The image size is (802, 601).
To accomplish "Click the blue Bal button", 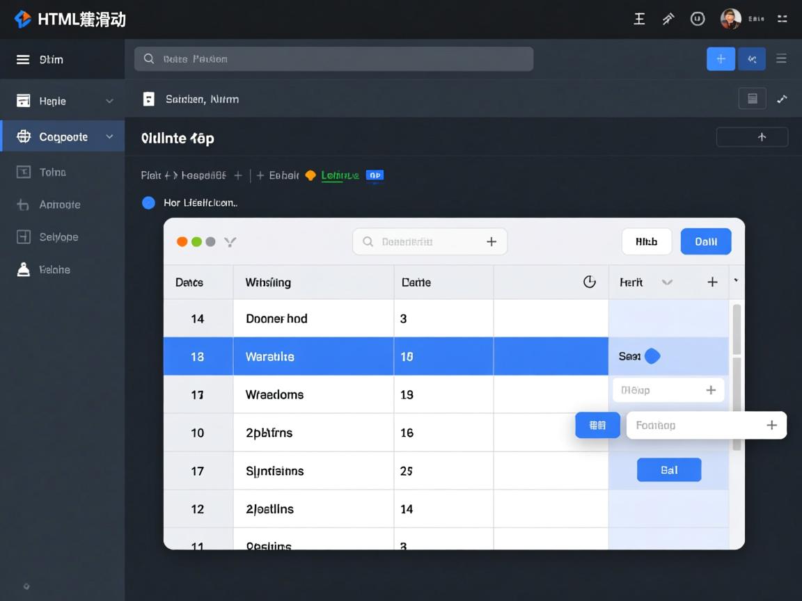I will [x=668, y=470].
